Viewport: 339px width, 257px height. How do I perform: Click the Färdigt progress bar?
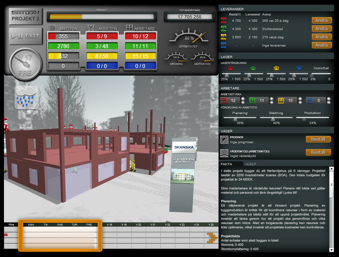102,16
